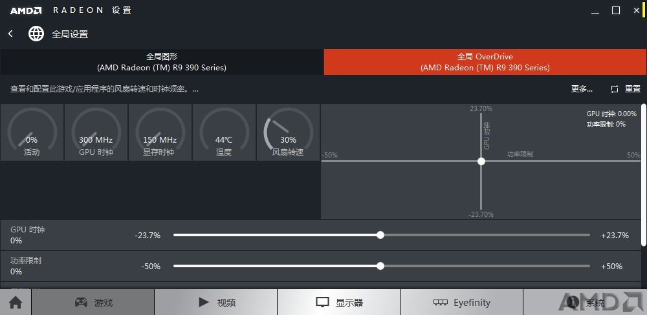The image size is (647, 315).
Task: Click the '功率限制: 0%' graph readout
Action: click(606, 124)
